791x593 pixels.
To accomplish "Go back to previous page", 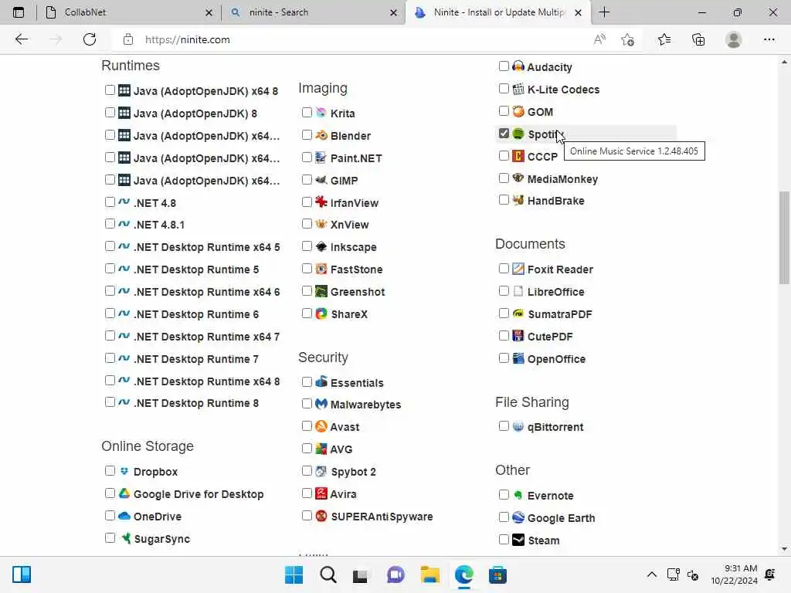I will 21,39.
